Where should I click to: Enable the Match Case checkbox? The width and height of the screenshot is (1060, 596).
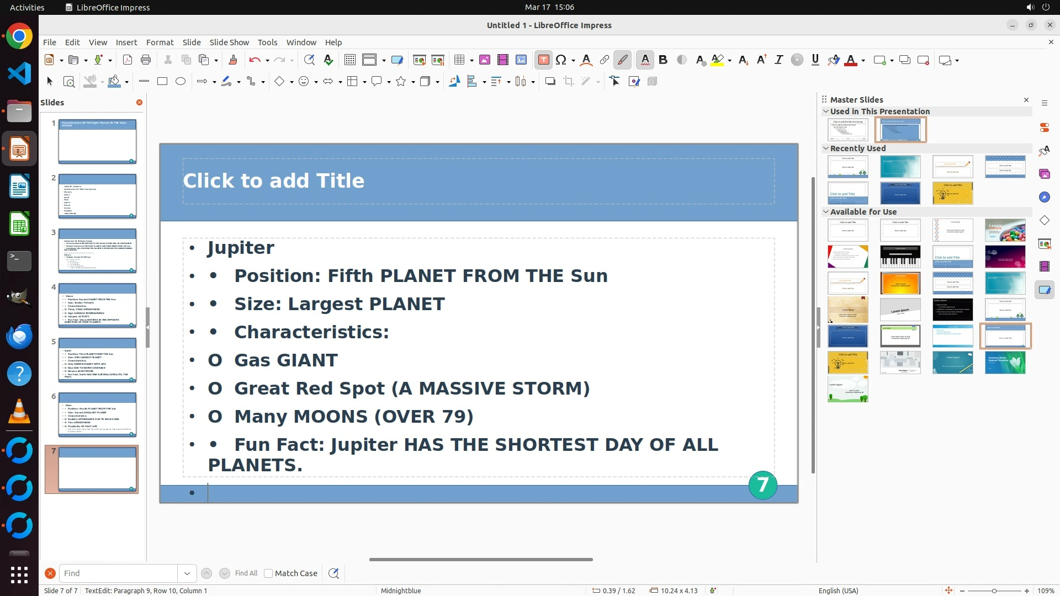268,573
